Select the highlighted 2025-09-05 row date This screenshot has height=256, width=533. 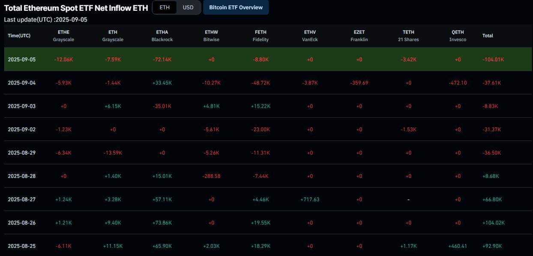point(21,60)
